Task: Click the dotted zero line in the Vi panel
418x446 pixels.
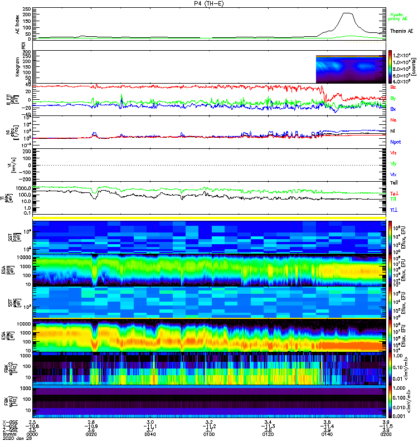Action: (x=209, y=165)
